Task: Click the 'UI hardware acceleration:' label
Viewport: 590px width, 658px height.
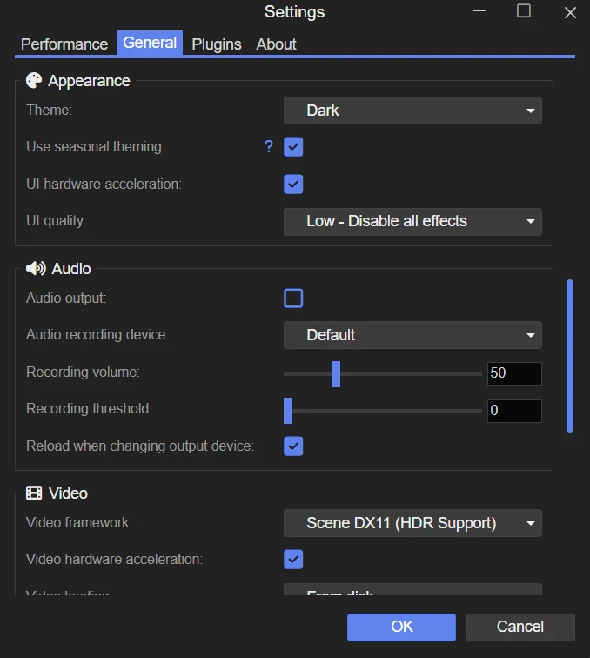Action: click(104, 184)
